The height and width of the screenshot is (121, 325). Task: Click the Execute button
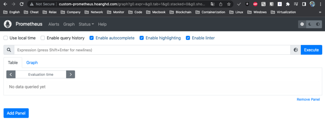pos(311,50)
